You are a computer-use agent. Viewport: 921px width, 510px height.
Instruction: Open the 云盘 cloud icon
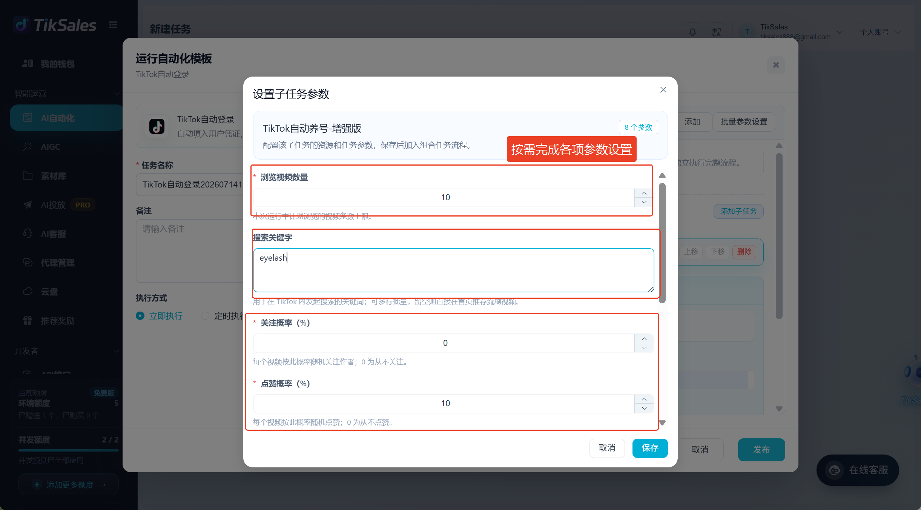[28, 291]
